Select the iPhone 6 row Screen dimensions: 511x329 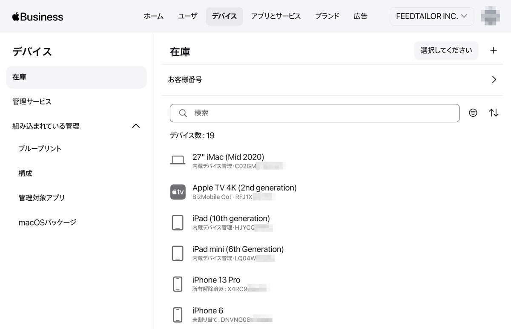click(x=332, y=315)
